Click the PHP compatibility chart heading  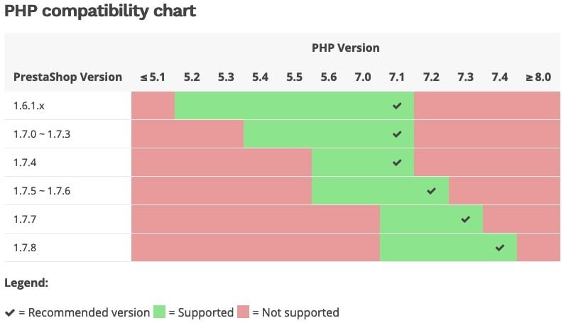click(x=100, y=12)
